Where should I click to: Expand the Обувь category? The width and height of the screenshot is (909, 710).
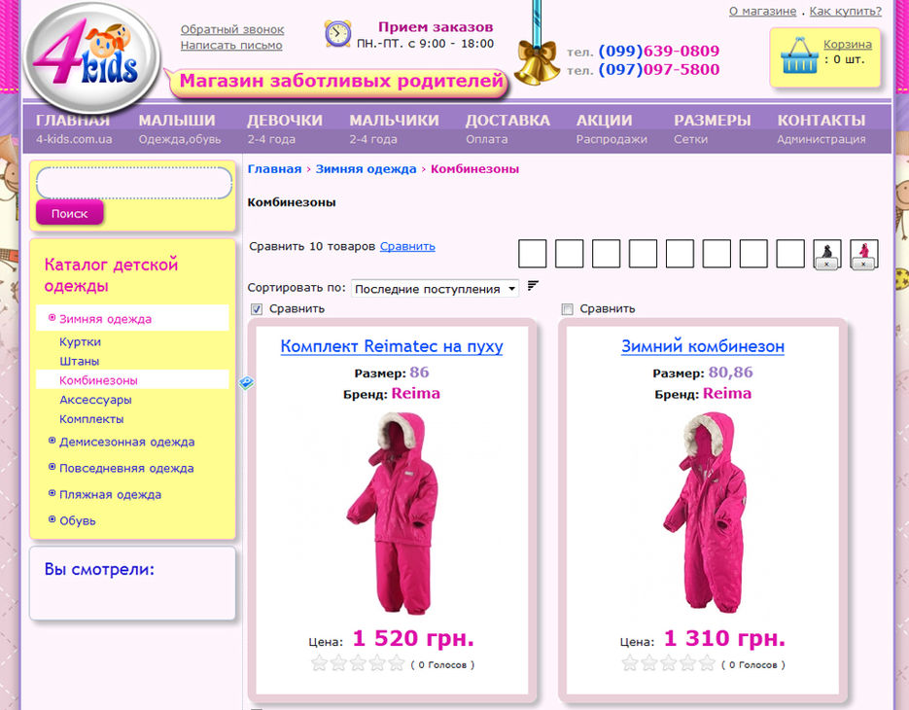pos(77,520)
